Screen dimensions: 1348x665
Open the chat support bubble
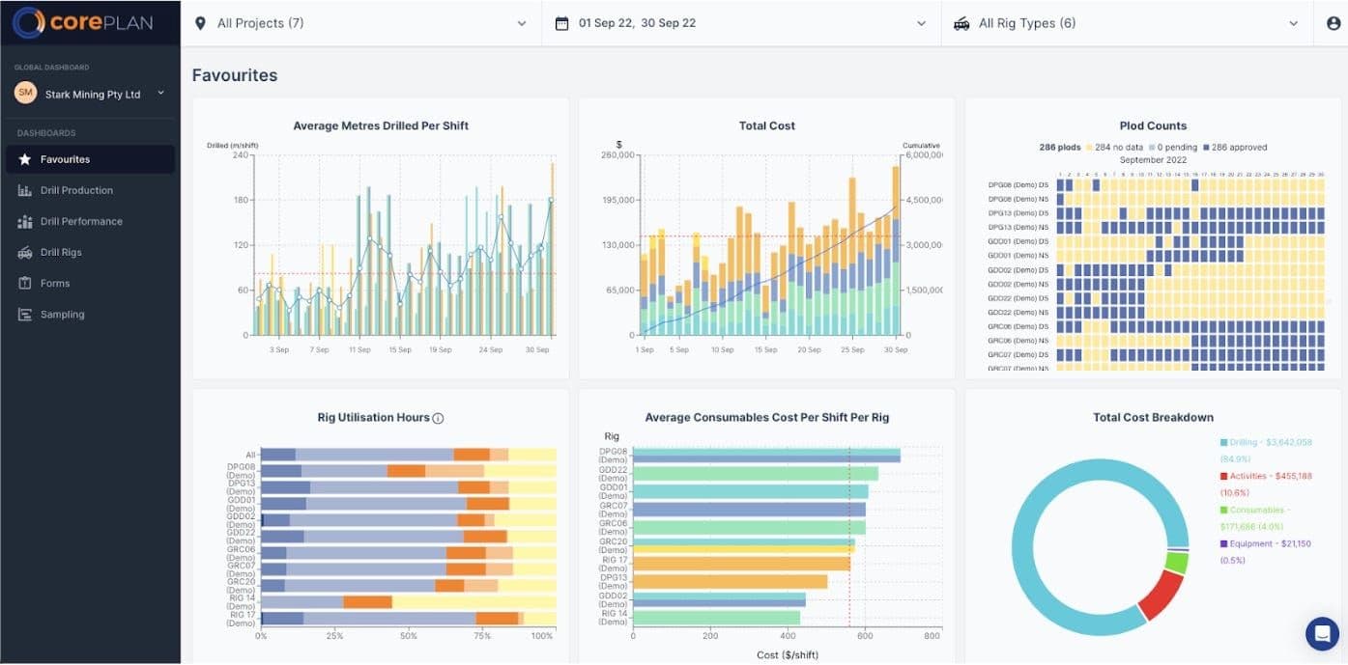[1321, 633]
